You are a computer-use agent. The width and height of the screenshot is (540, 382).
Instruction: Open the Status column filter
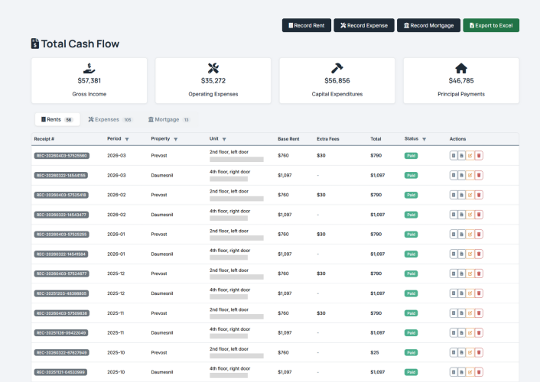425,139
